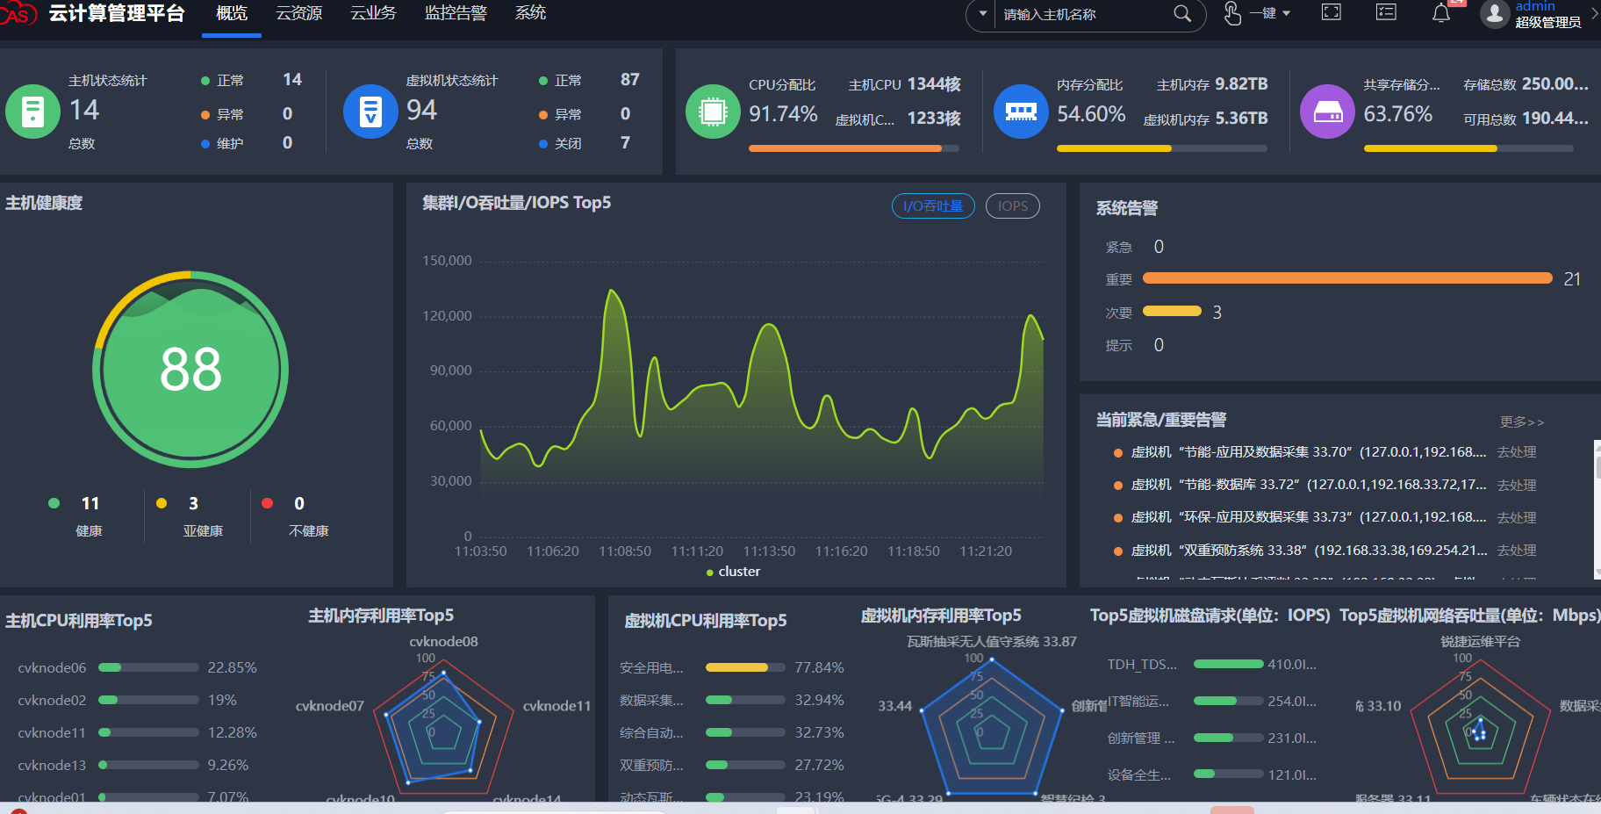Click the 紧急 alarm count 0

(x=1159, y=247)
